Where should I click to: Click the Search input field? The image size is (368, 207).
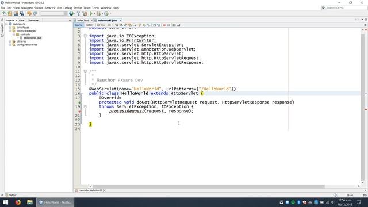(344, 7)
